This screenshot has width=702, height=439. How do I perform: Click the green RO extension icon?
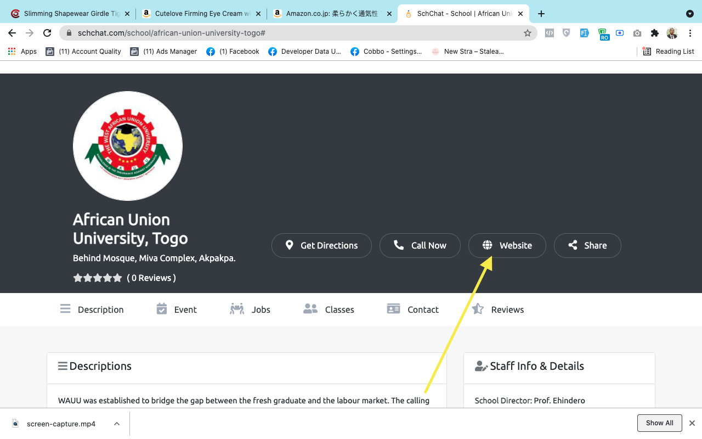pyautogui.click(x=603, y=34)
